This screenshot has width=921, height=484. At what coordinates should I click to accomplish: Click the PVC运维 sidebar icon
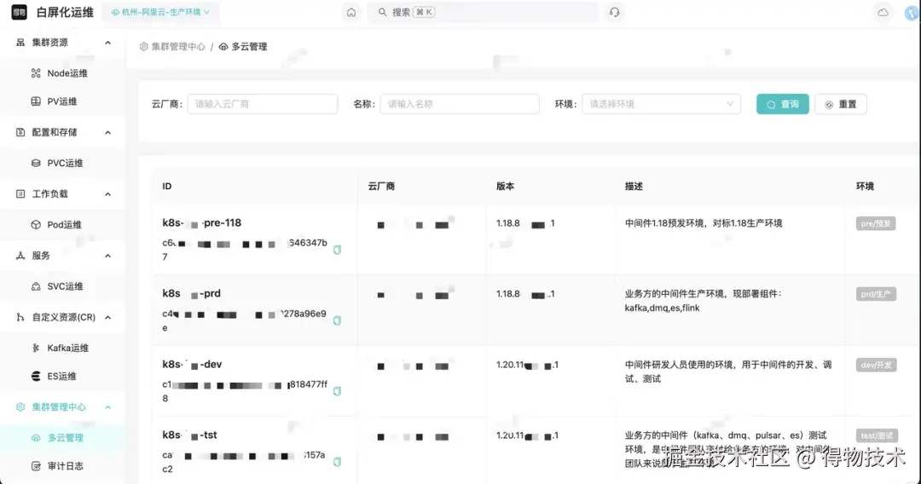point(36,163)
